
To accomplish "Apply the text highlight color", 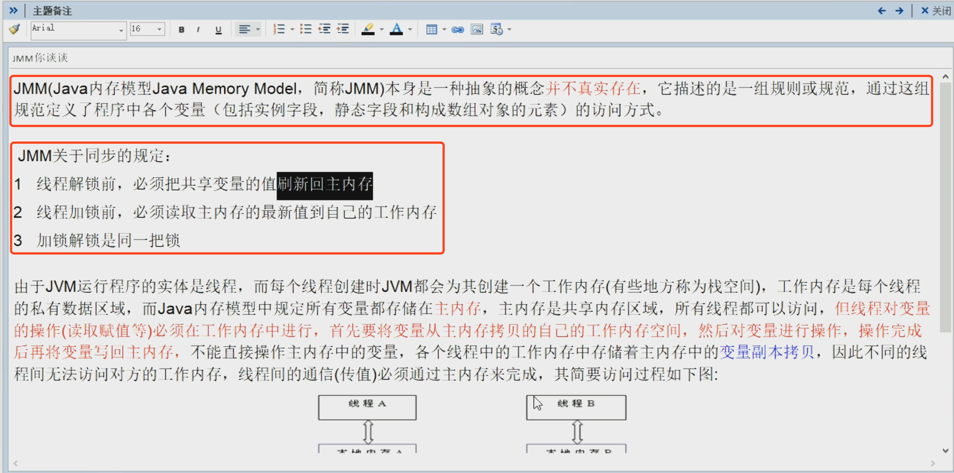I will tap(368, 29).
